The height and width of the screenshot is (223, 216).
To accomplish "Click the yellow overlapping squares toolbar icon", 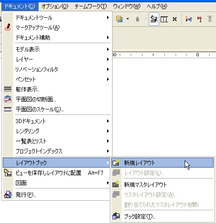I will [119, 19].
